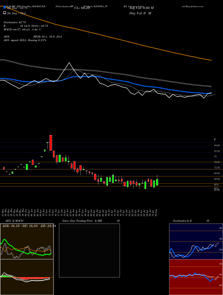Click the 81.12 price axis label

tap(217, 151)
